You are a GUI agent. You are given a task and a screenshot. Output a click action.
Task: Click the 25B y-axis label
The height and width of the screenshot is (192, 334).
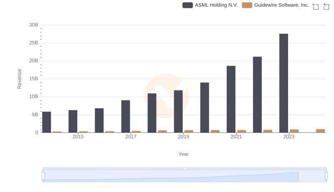(x=34, y=43)
